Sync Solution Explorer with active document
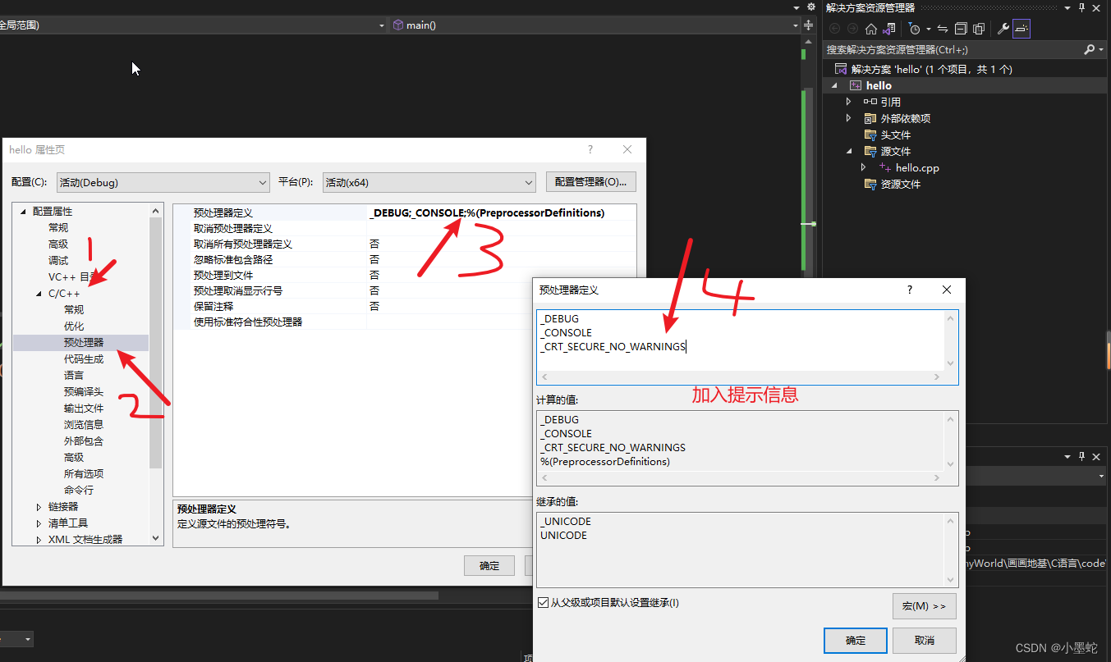The width and height of the screenshot is (1111, 662). [944, 29]
